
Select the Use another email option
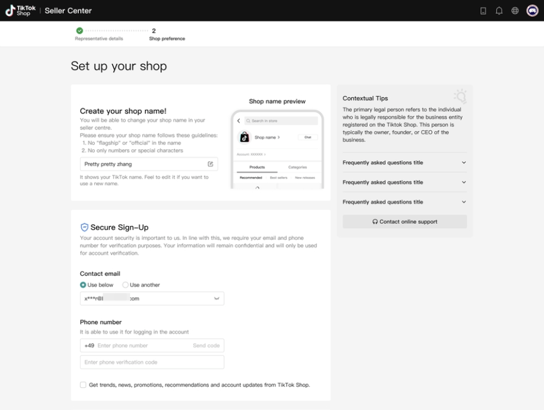pyautogui.click(x=141, y=285)
